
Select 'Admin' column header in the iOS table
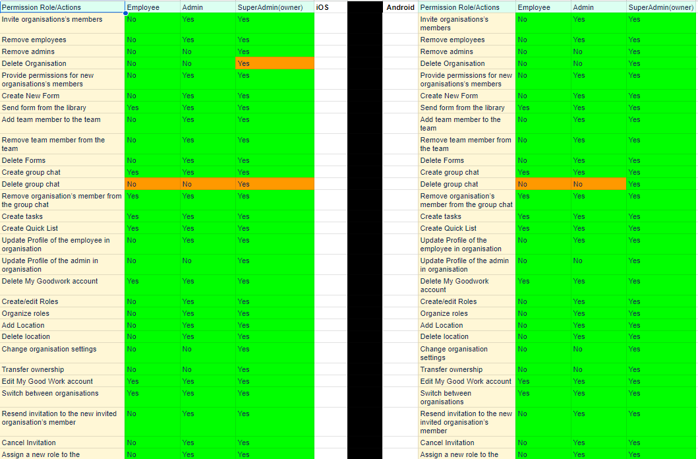[x=208, y=7]
